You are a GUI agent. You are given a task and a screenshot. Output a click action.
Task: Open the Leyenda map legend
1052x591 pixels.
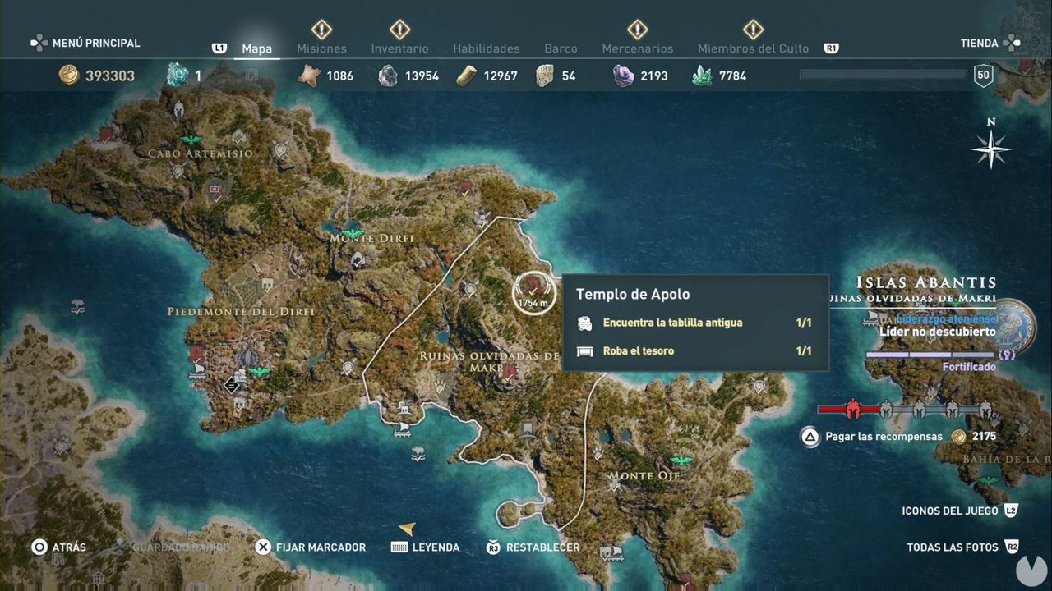tap(425, 547)
